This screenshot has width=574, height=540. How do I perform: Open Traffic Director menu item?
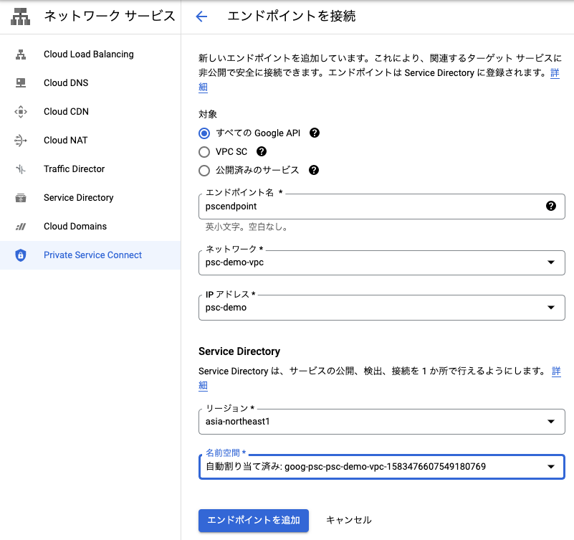[74, 169]
